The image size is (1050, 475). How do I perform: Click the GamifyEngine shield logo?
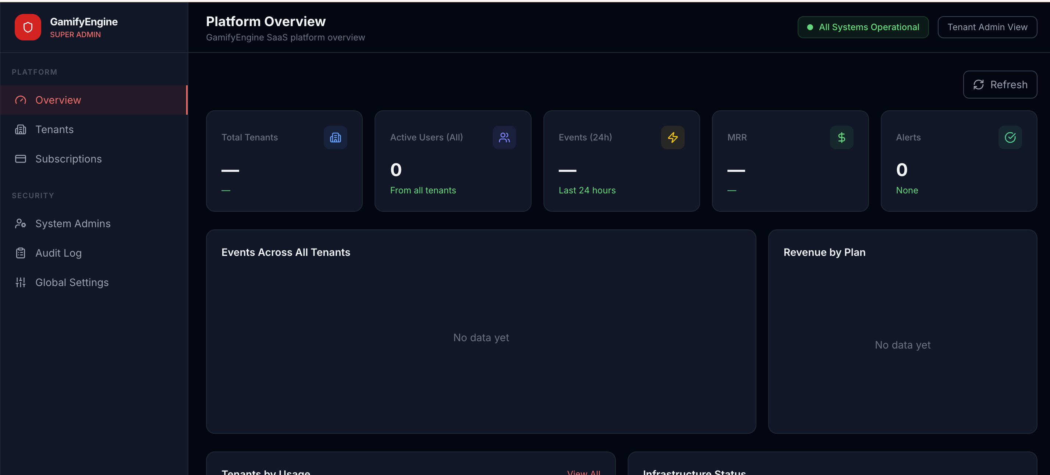27,27
